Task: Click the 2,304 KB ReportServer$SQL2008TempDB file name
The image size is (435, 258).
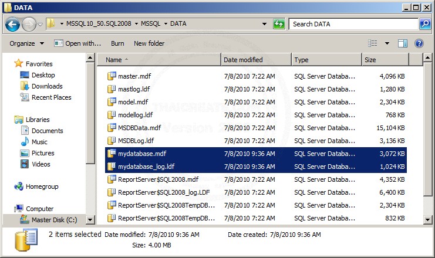Action: point(167,205)
